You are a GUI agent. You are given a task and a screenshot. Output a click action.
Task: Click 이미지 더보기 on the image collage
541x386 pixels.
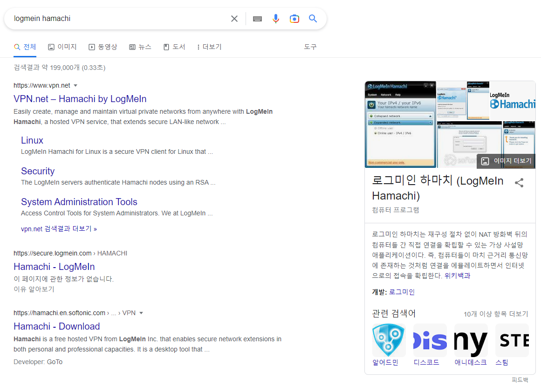coord(506,161)
